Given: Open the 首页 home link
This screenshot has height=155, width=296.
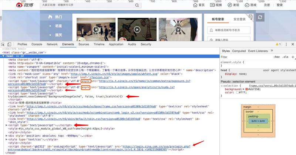Looking at the screenshot, I should point(199,5).
